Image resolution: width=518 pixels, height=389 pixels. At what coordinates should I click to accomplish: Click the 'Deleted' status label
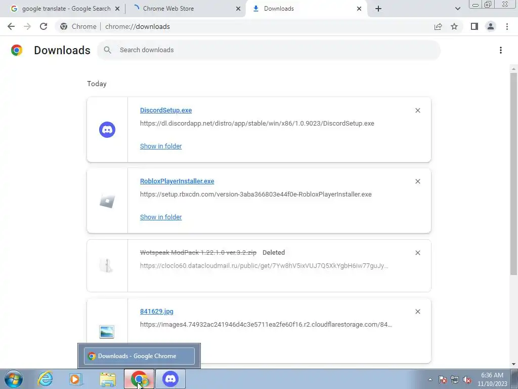[x=274, y=252]
